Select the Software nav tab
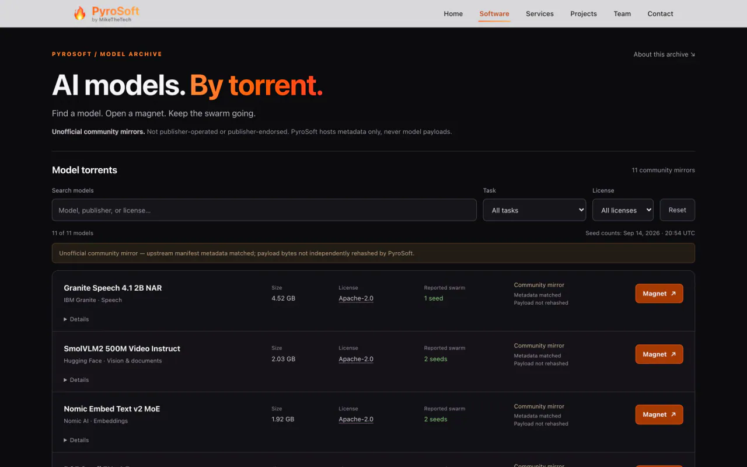The image size is (747, 467). click(x=494, y=14)
